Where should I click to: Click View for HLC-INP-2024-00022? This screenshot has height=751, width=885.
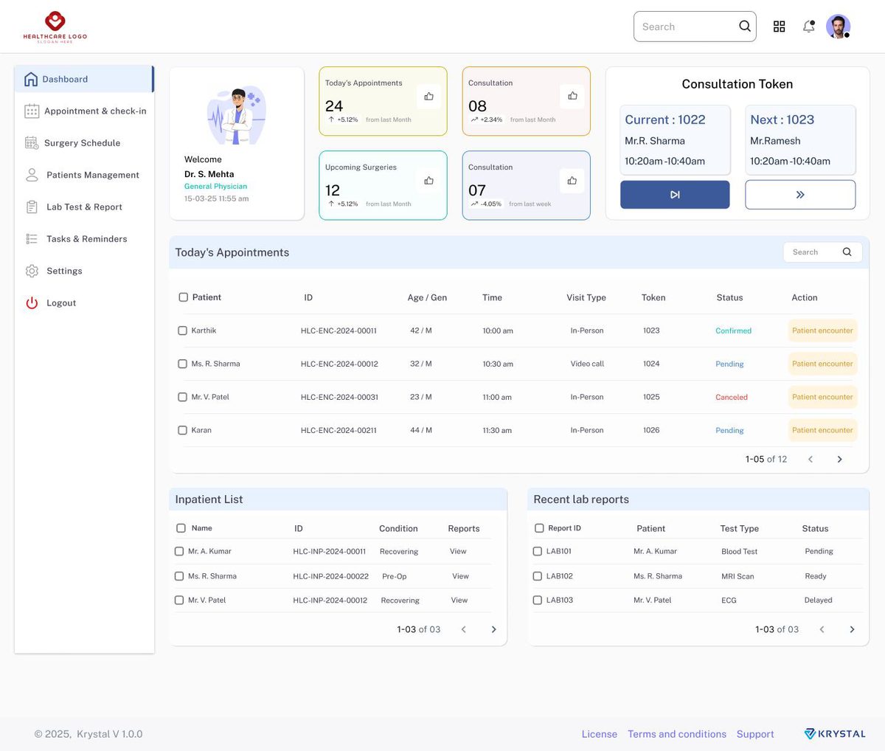click(460, 576)
